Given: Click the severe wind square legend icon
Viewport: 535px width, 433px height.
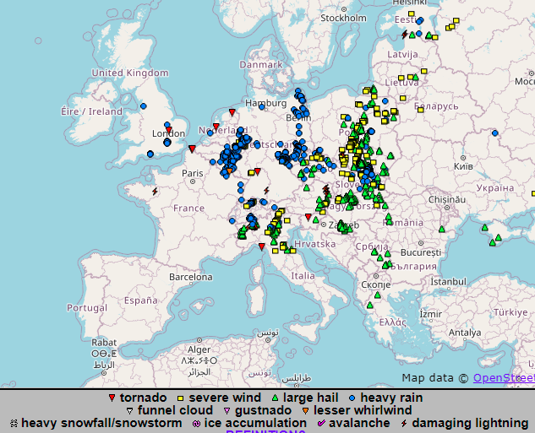Looking at the screenshot, I should (x=181, y=398).
